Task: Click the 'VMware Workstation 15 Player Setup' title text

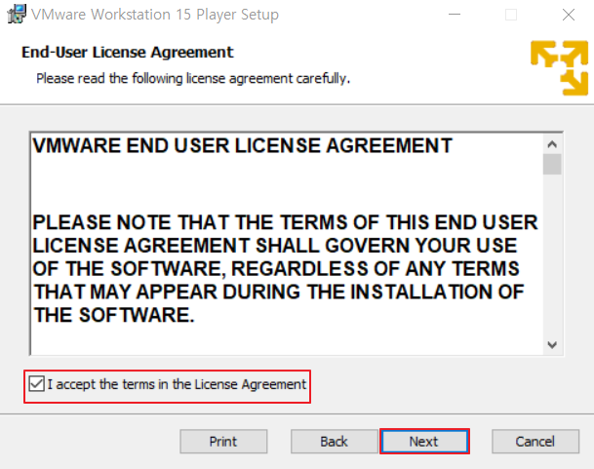Action: (x=155, y=15)
